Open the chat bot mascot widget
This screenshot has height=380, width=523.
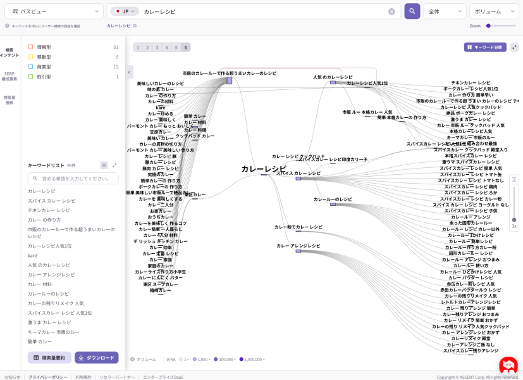(508, 365)
